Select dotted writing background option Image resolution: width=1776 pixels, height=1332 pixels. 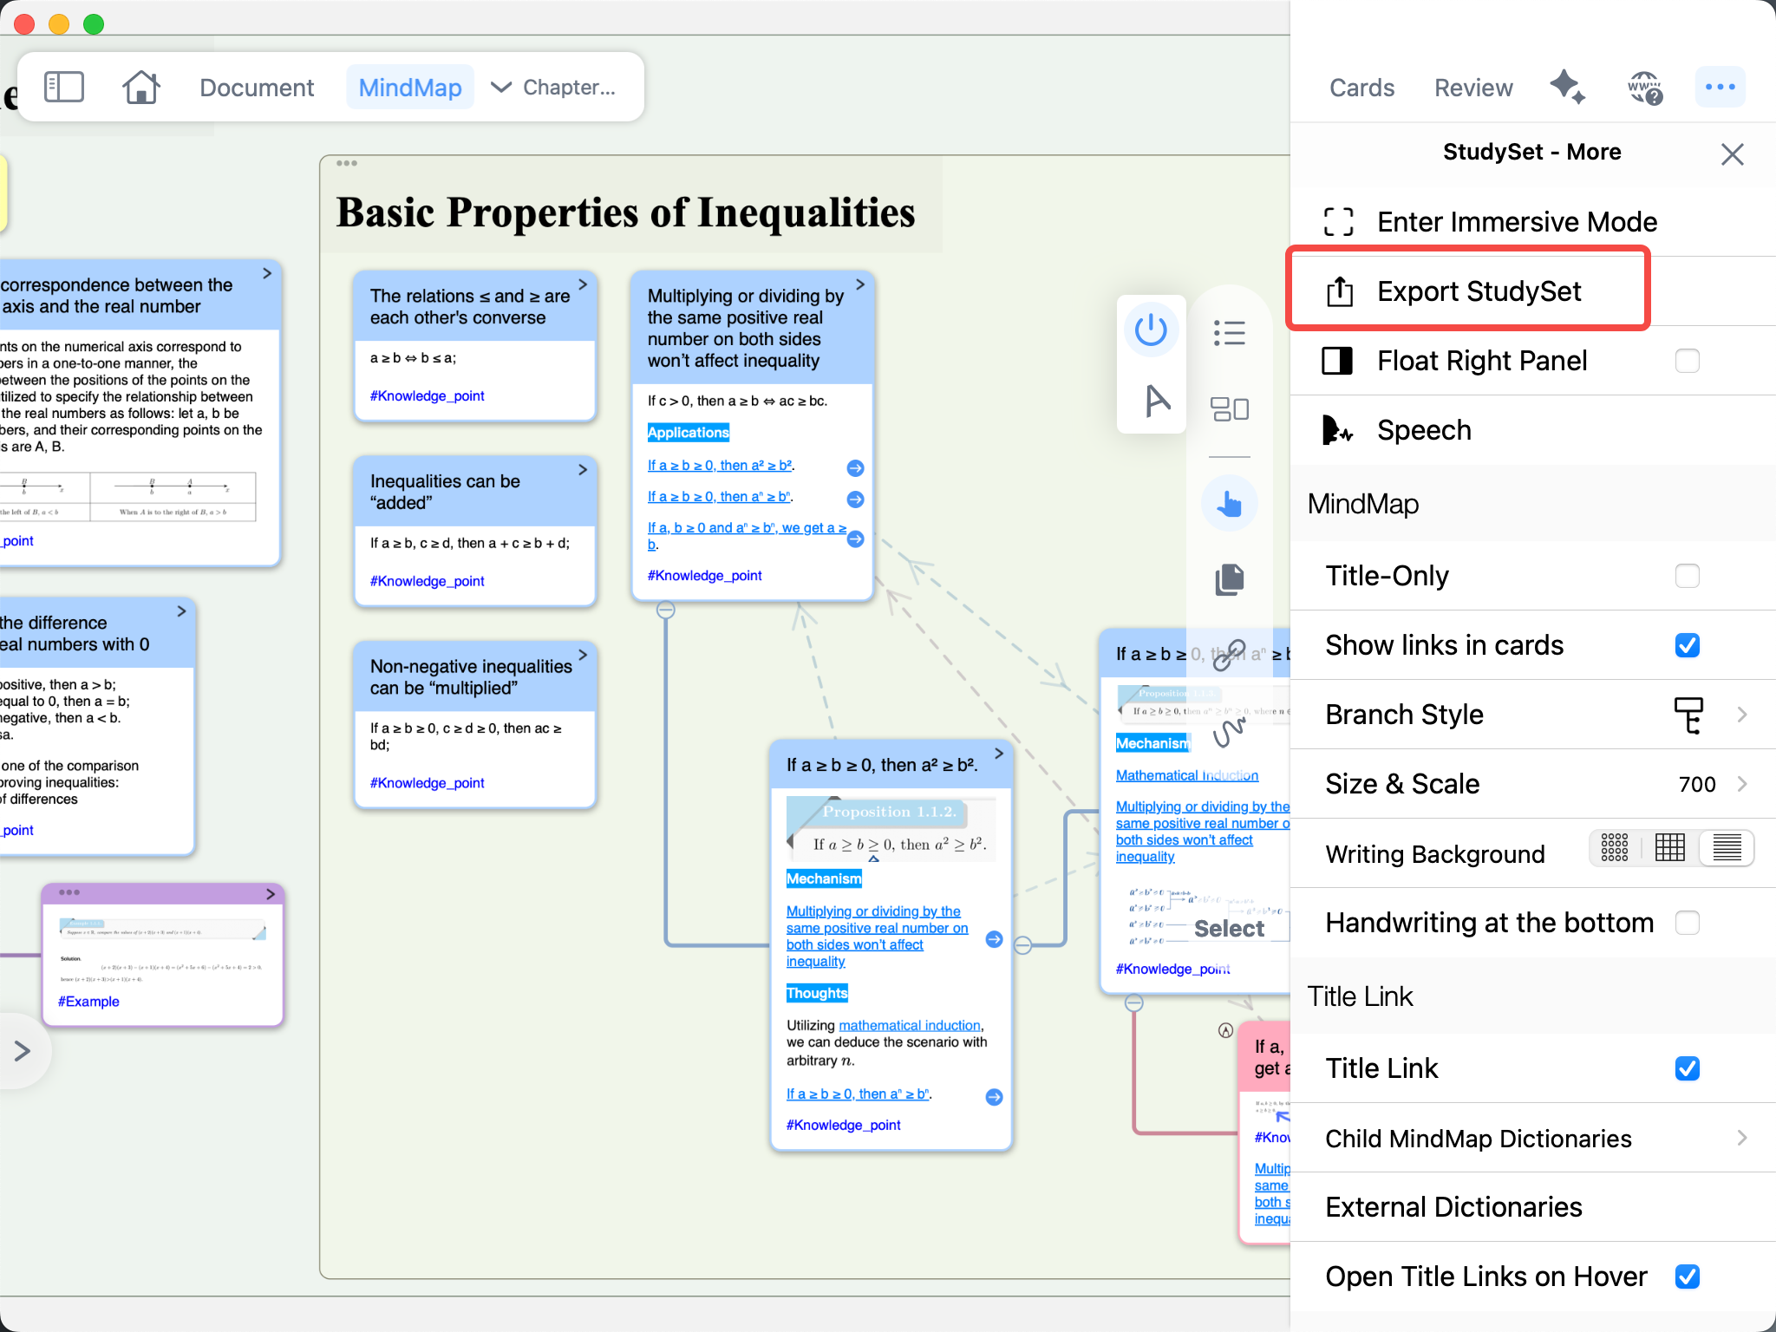(x=1614, y=847)
